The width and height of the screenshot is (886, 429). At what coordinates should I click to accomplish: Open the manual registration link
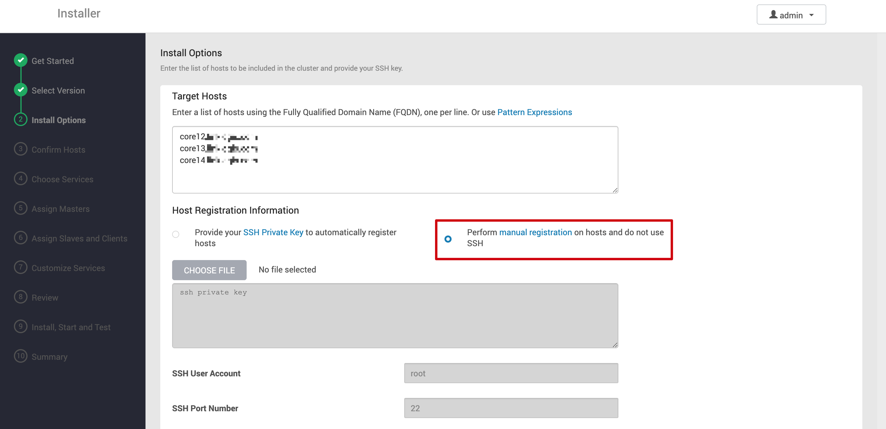click(x=535, y=232)
